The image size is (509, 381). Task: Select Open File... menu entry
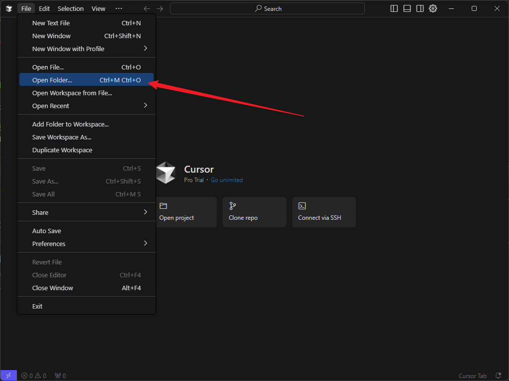[x=86, y=67]
